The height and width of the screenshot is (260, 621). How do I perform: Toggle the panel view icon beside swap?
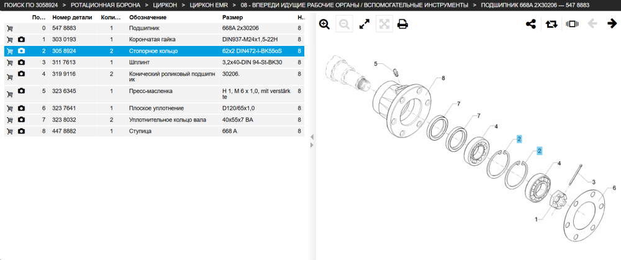point(573,24)
